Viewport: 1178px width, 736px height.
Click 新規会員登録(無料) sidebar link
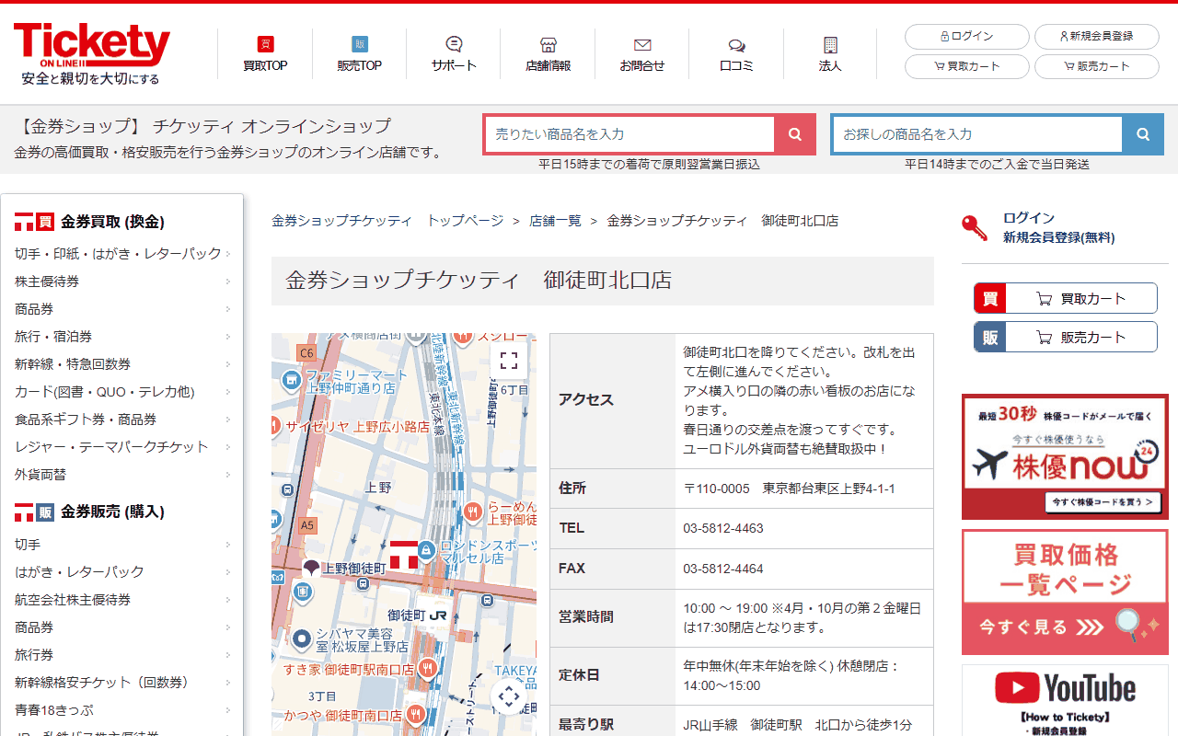coord(1058,237)
